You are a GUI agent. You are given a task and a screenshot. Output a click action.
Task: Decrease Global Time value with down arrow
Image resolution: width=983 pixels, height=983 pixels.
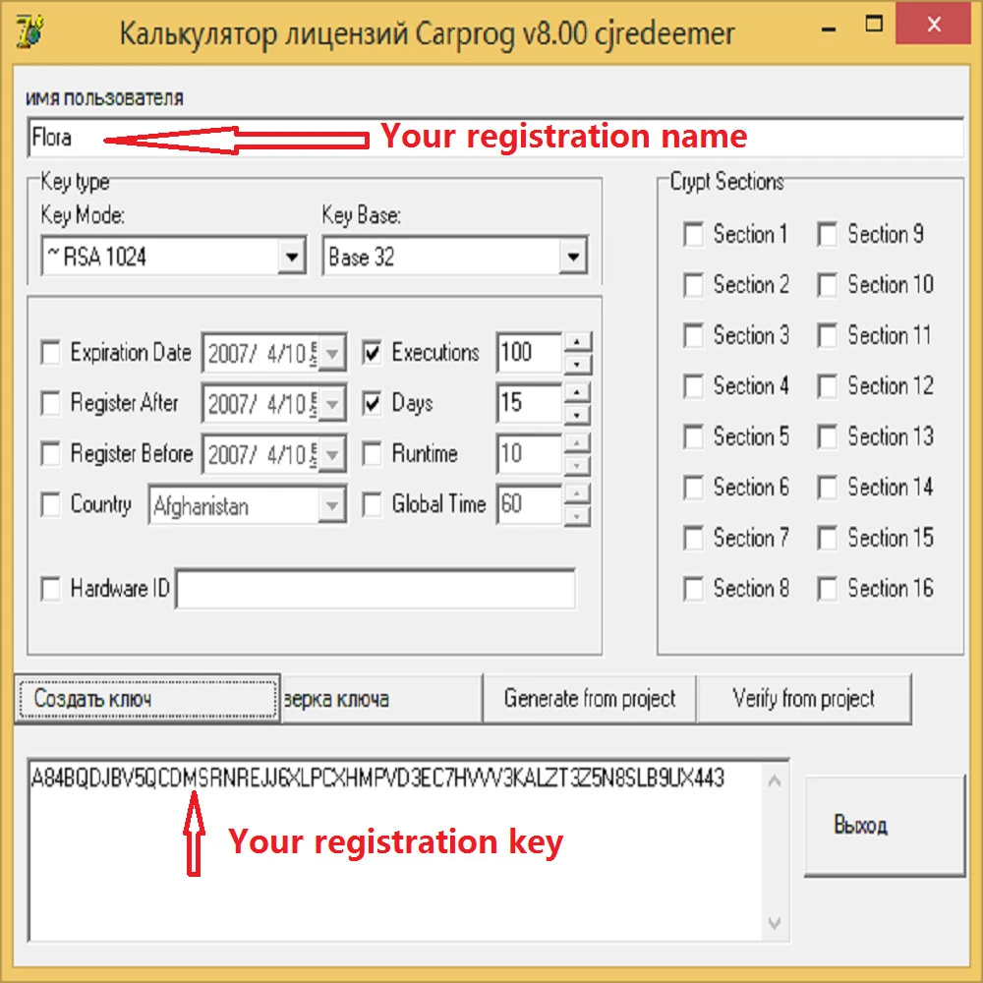[577, 516]
